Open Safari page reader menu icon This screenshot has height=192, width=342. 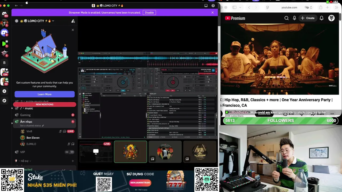(267, 7)
